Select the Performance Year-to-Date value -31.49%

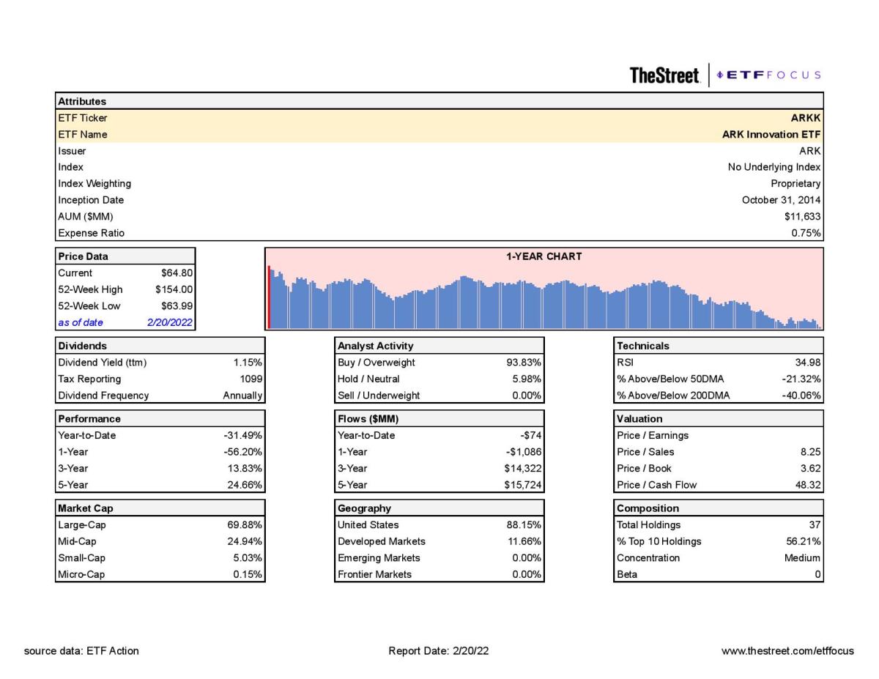(x=244, y=435)
